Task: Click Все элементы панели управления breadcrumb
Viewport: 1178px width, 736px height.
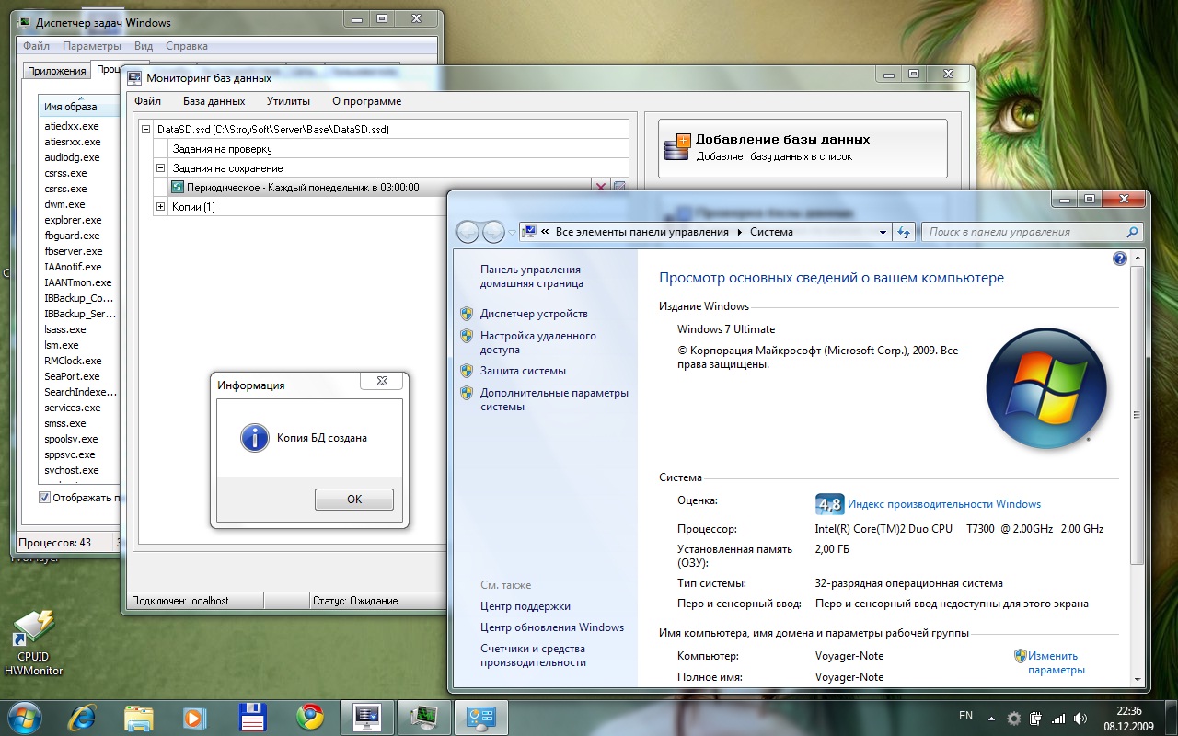Action: pyautogui.click(x=641, y=232)
